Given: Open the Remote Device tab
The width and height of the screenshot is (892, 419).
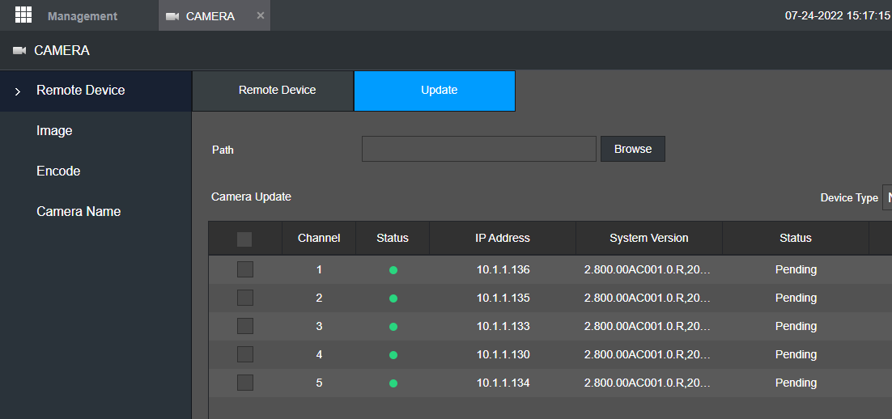Looking at the screenshot, I should (273, 91).
